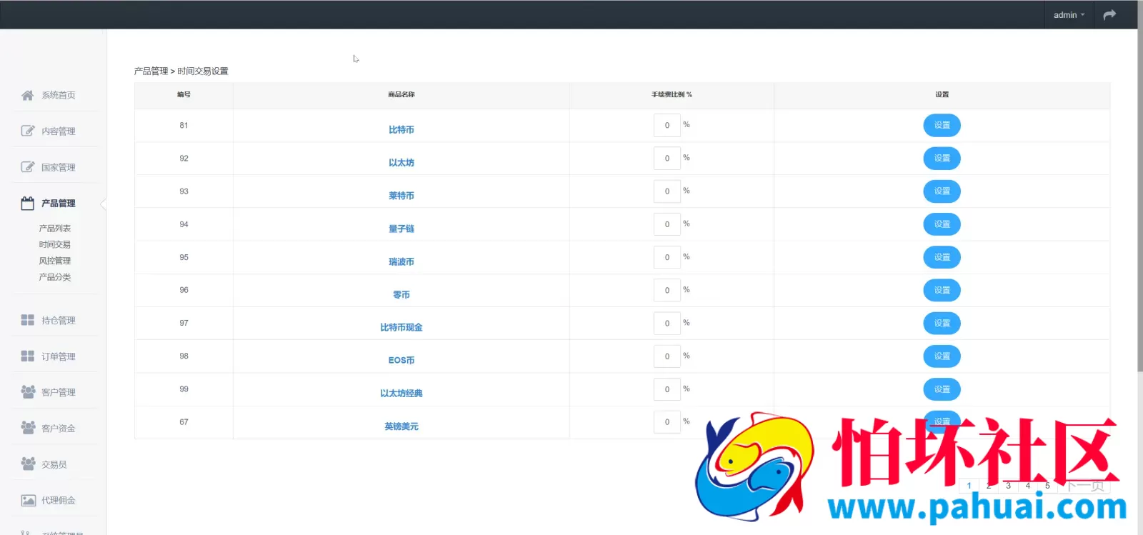Click row number 67 cell

point(184,422)
